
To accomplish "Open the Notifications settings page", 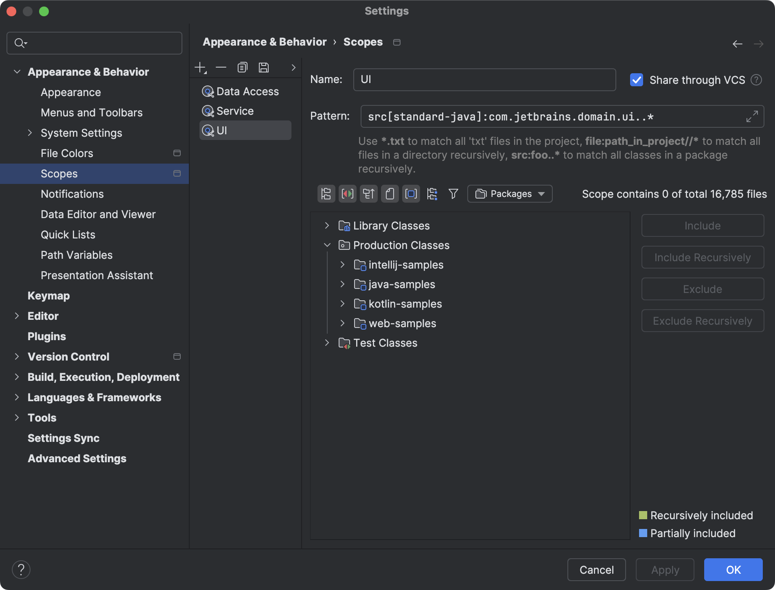I will [72, 194].
